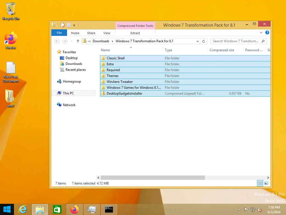286x215 pixels.
Task: Switch to Large icons view in the status bar
Action: pos(266,183)
